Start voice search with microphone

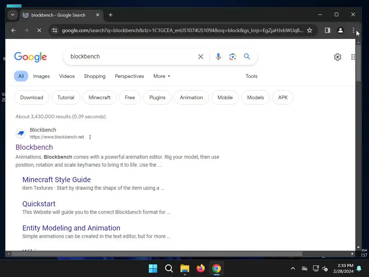click(218, 57)
